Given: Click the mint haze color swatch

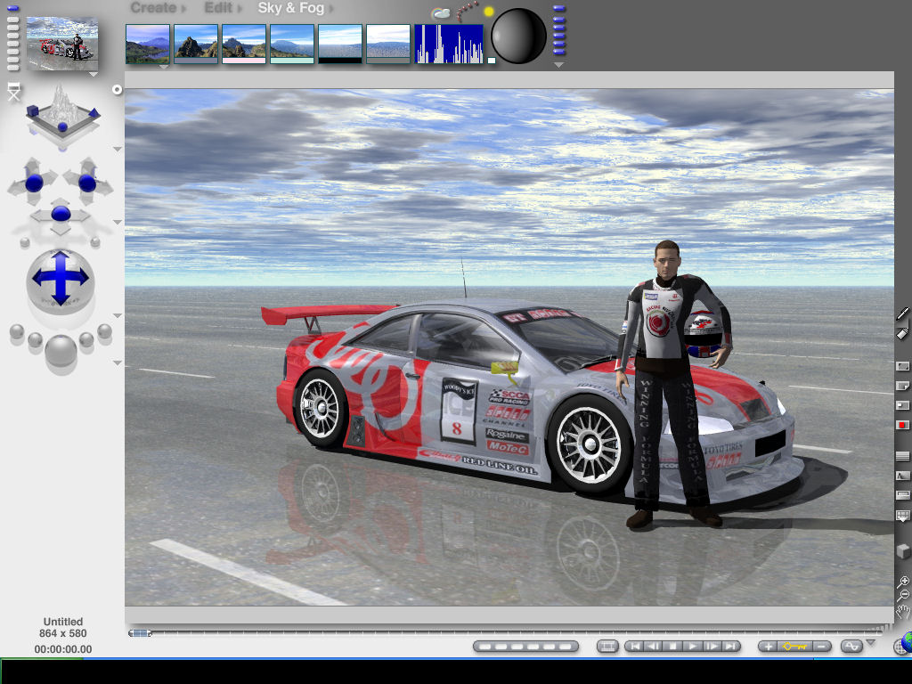Looking at the screenshot, I should (x=292, y=60).
